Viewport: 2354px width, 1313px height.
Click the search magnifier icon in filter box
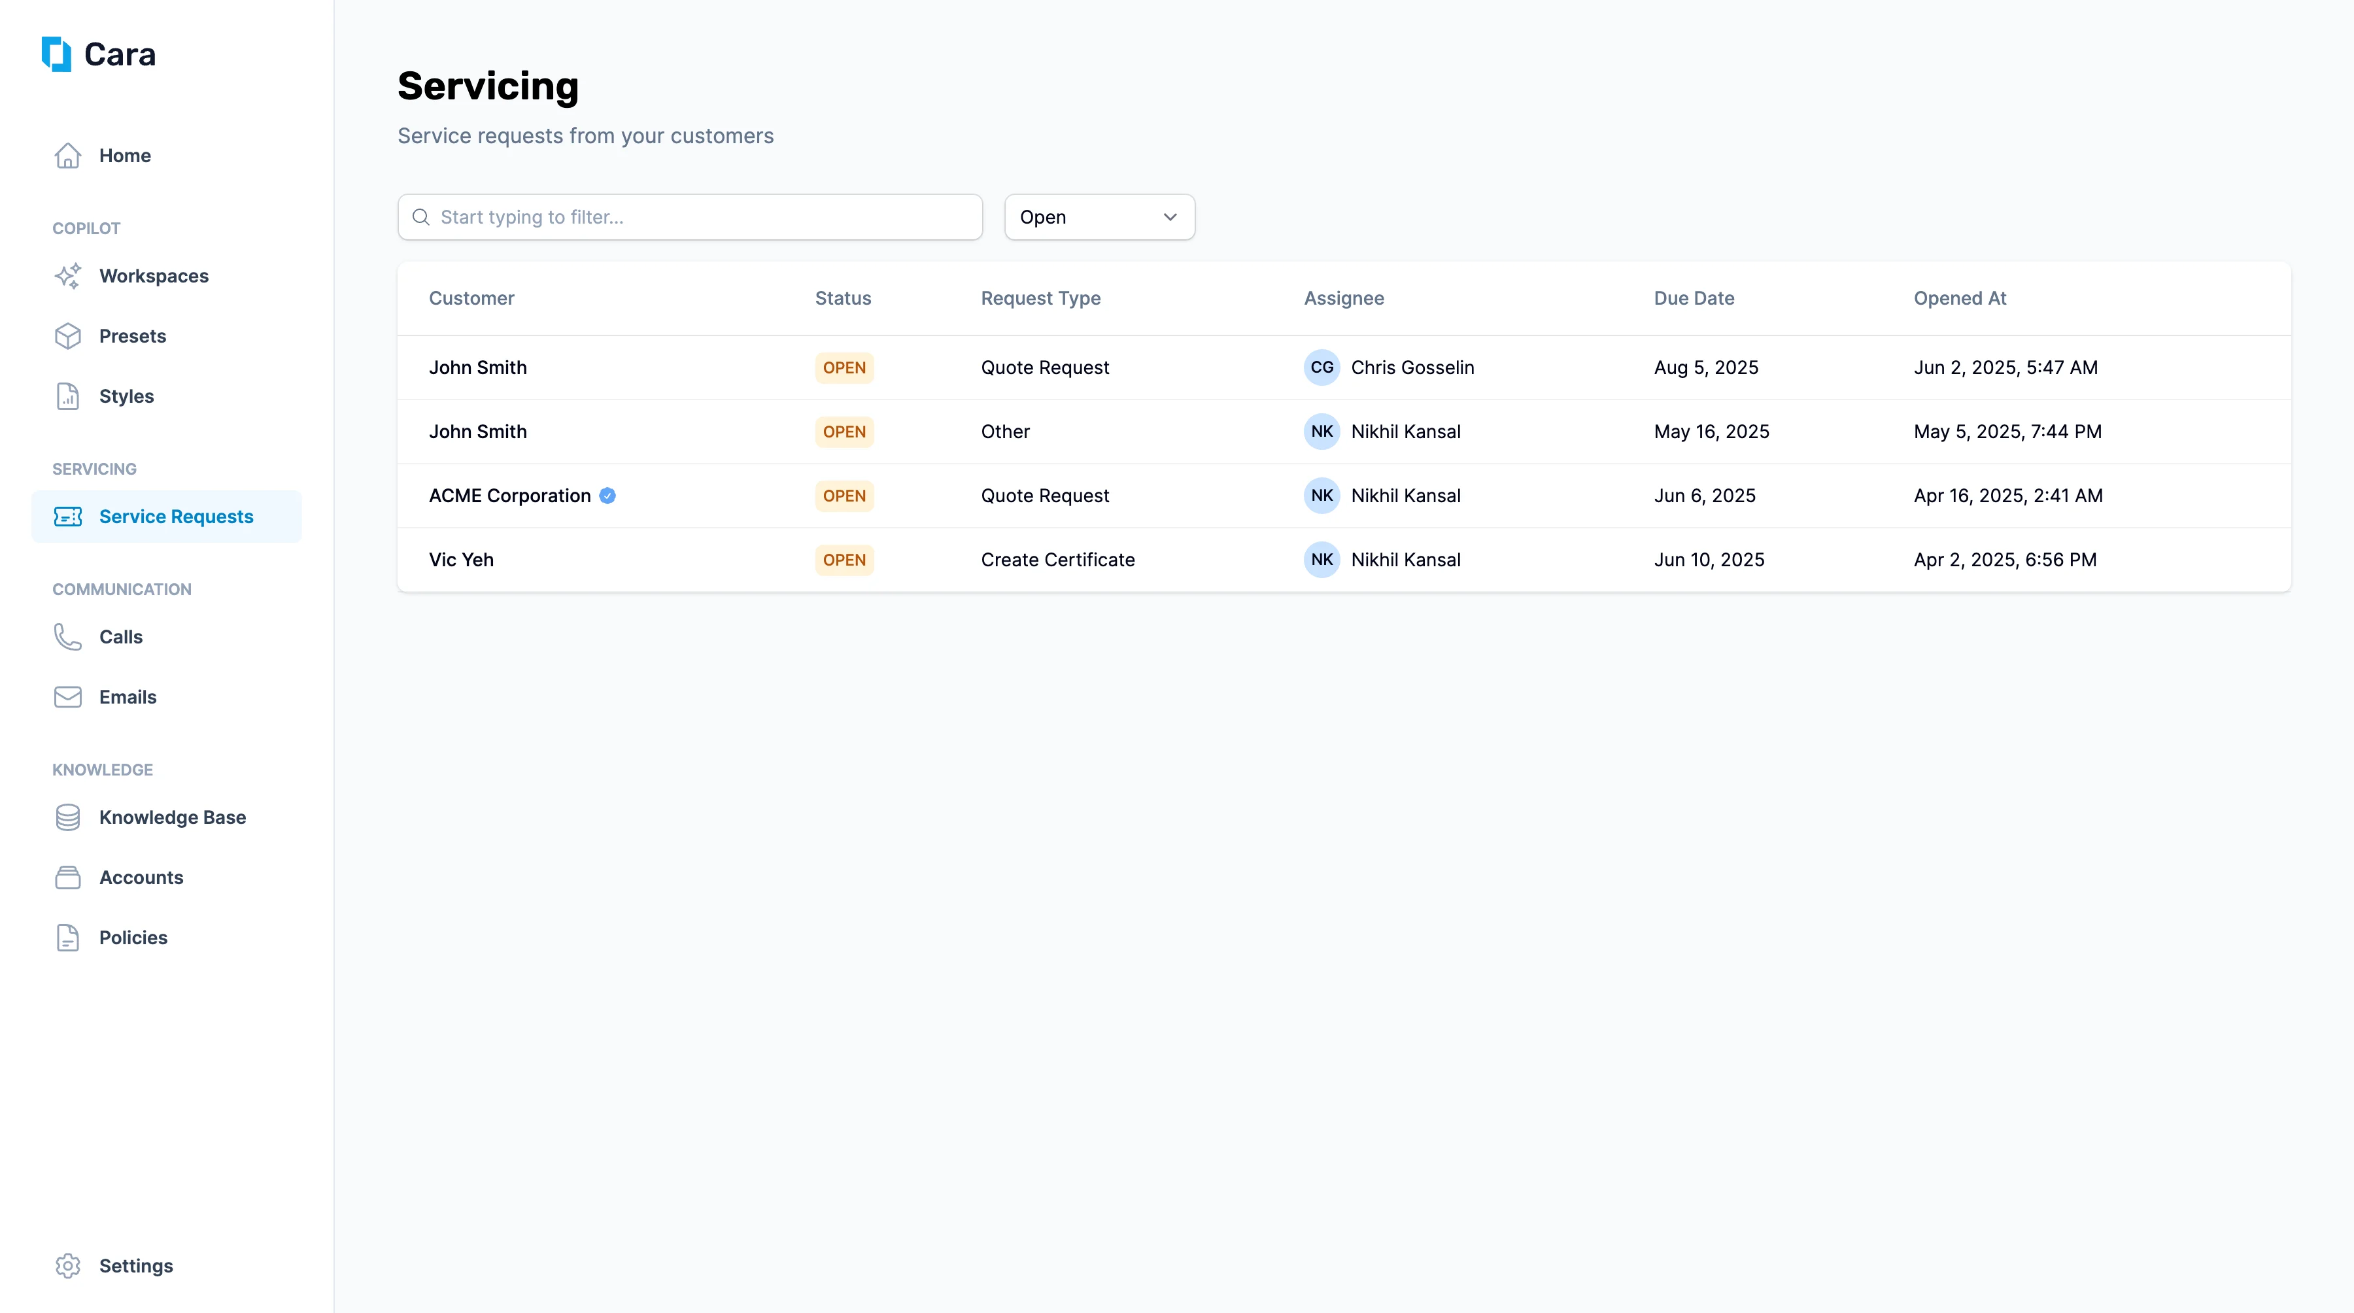(421, 218)
